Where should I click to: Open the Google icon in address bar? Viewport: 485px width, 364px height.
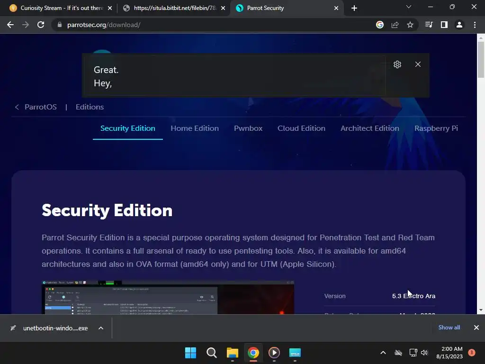coord(380,25)
